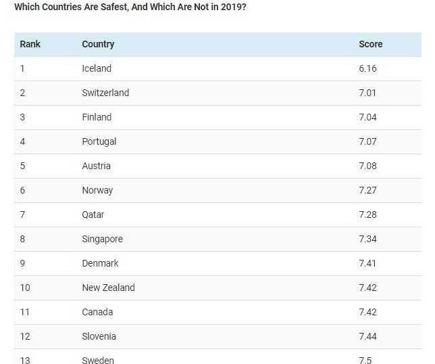435x364 pixels.
Task: Select Slovenia country cell
Action: (x=99, y=336)
